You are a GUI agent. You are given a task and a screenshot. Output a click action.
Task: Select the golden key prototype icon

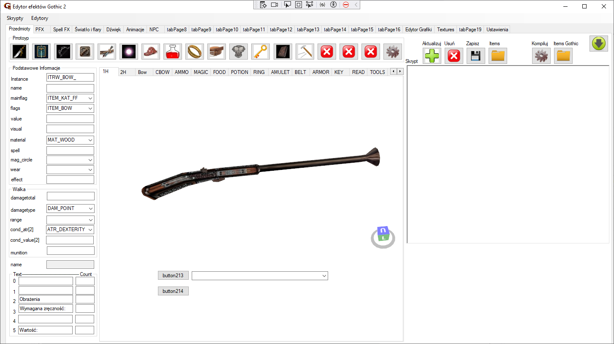coord(261,52)
